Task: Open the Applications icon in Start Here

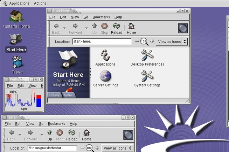Action: [105, 55]
